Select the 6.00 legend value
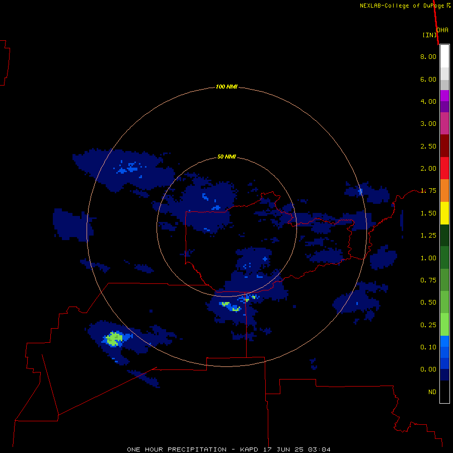This screenshot has height=453, width=453. coord(428,79)
